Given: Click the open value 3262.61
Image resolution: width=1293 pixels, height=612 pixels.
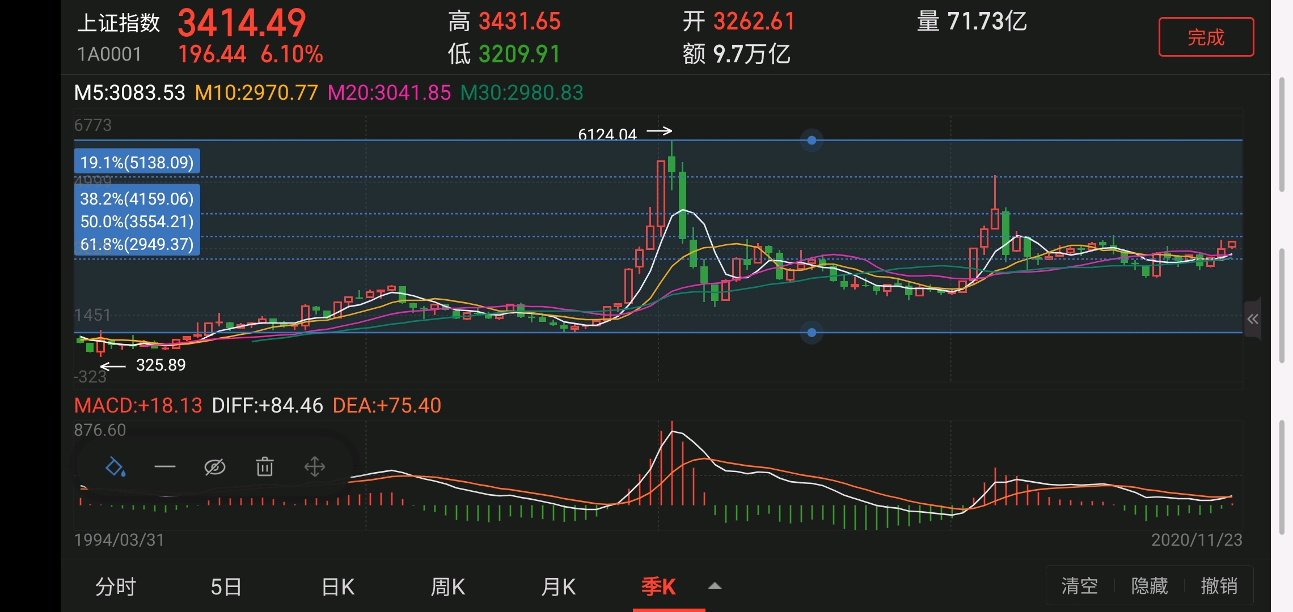Looking at the screenshot, I should pyautogui.click(x=754, y=22).
